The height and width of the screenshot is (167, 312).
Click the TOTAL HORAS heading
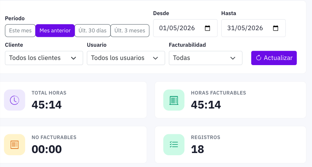[49, 93]
